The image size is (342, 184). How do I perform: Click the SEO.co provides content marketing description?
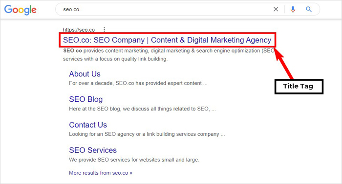(x=169, y=55)
